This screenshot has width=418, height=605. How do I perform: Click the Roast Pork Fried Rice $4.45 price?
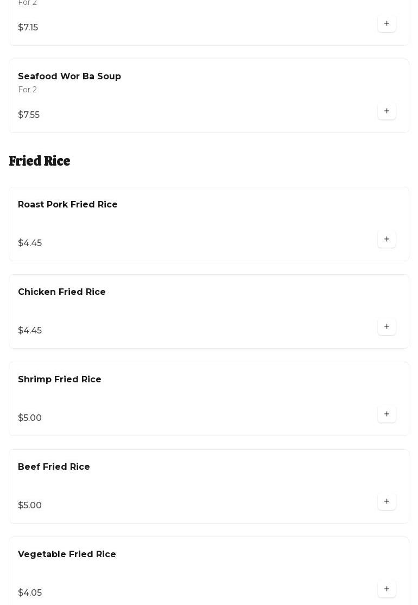(x=30, y=243)
